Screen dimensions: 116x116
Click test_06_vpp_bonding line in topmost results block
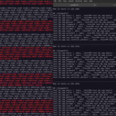click(84, 27)
